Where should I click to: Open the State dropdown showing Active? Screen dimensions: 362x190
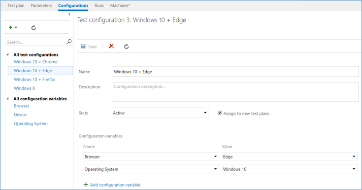click(161, 113)
